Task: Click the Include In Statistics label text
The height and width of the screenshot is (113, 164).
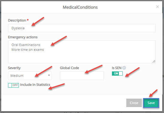Action: (35, 85)
